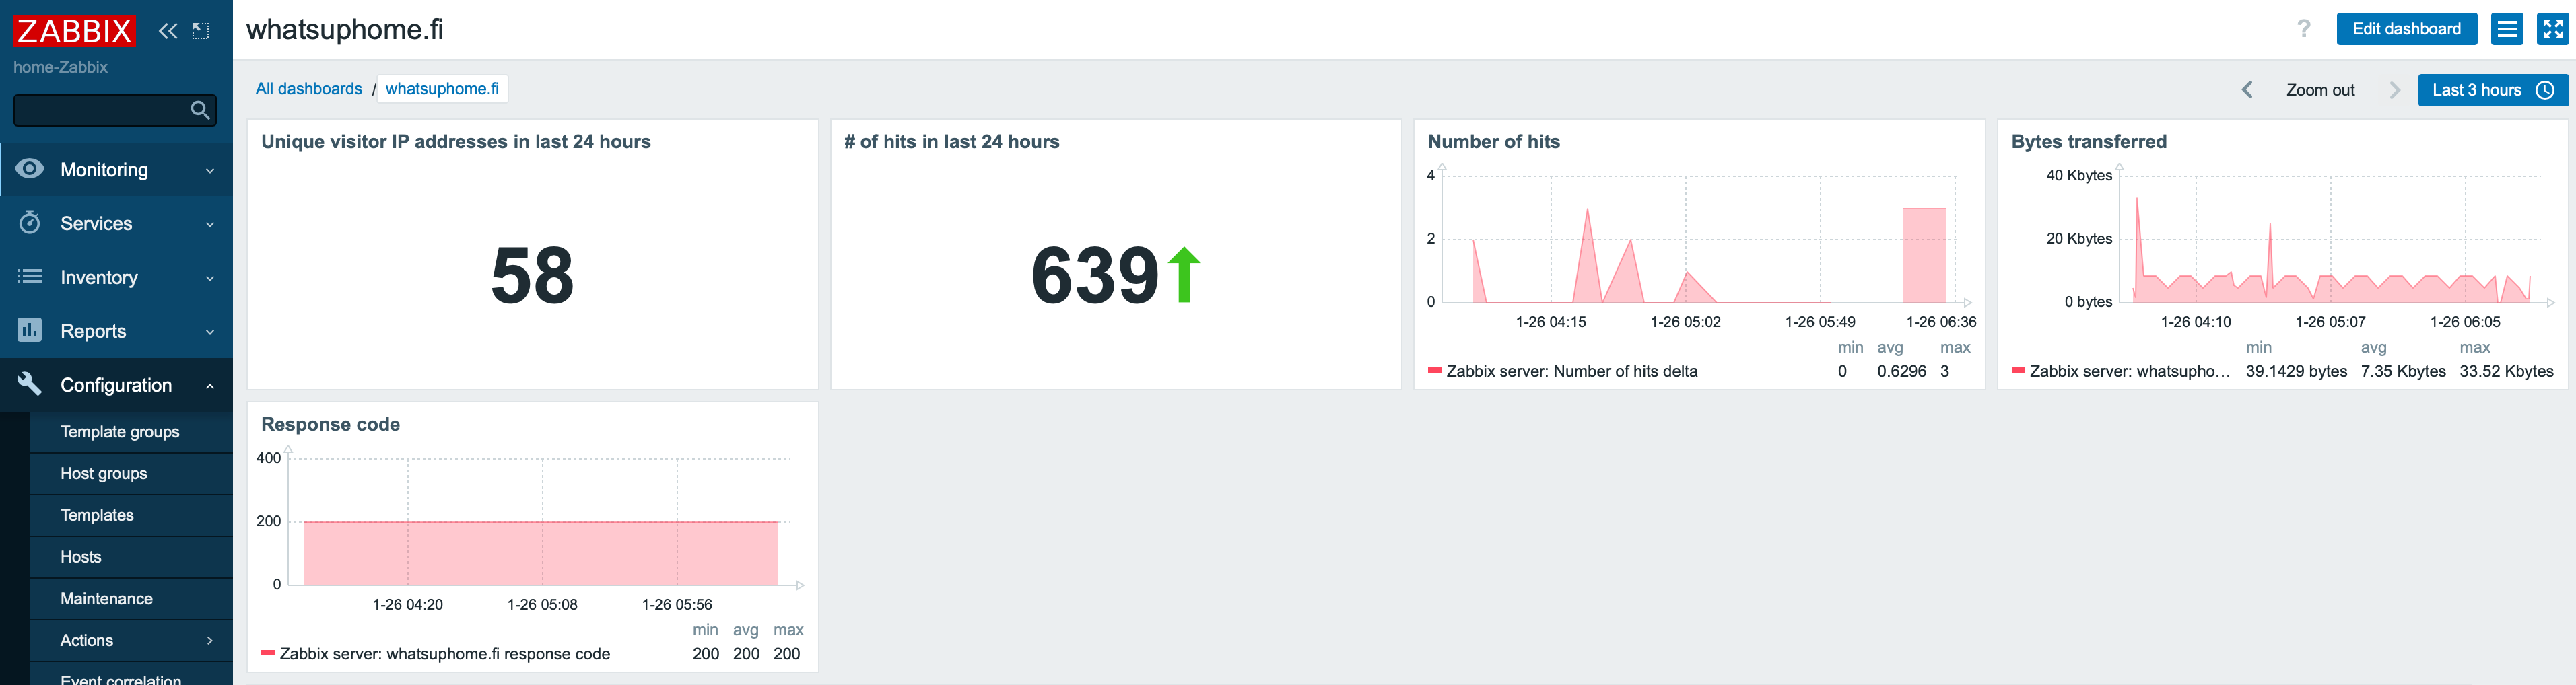Screen dimensions: 2576x685
Task: Go to previous time period arrow
Action: (2247, 90)
